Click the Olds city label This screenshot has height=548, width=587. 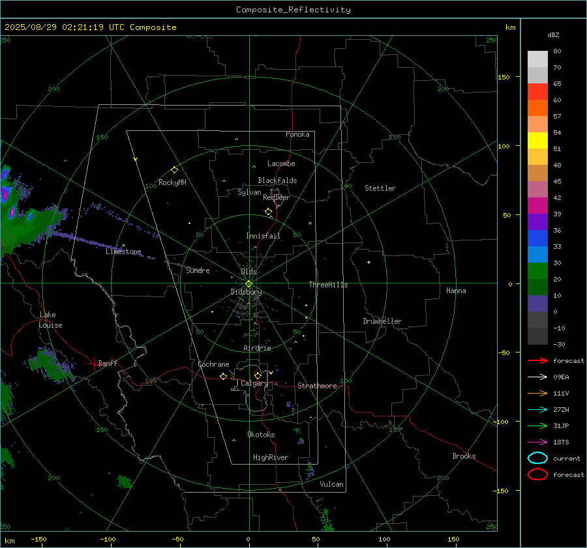[248, 272]
